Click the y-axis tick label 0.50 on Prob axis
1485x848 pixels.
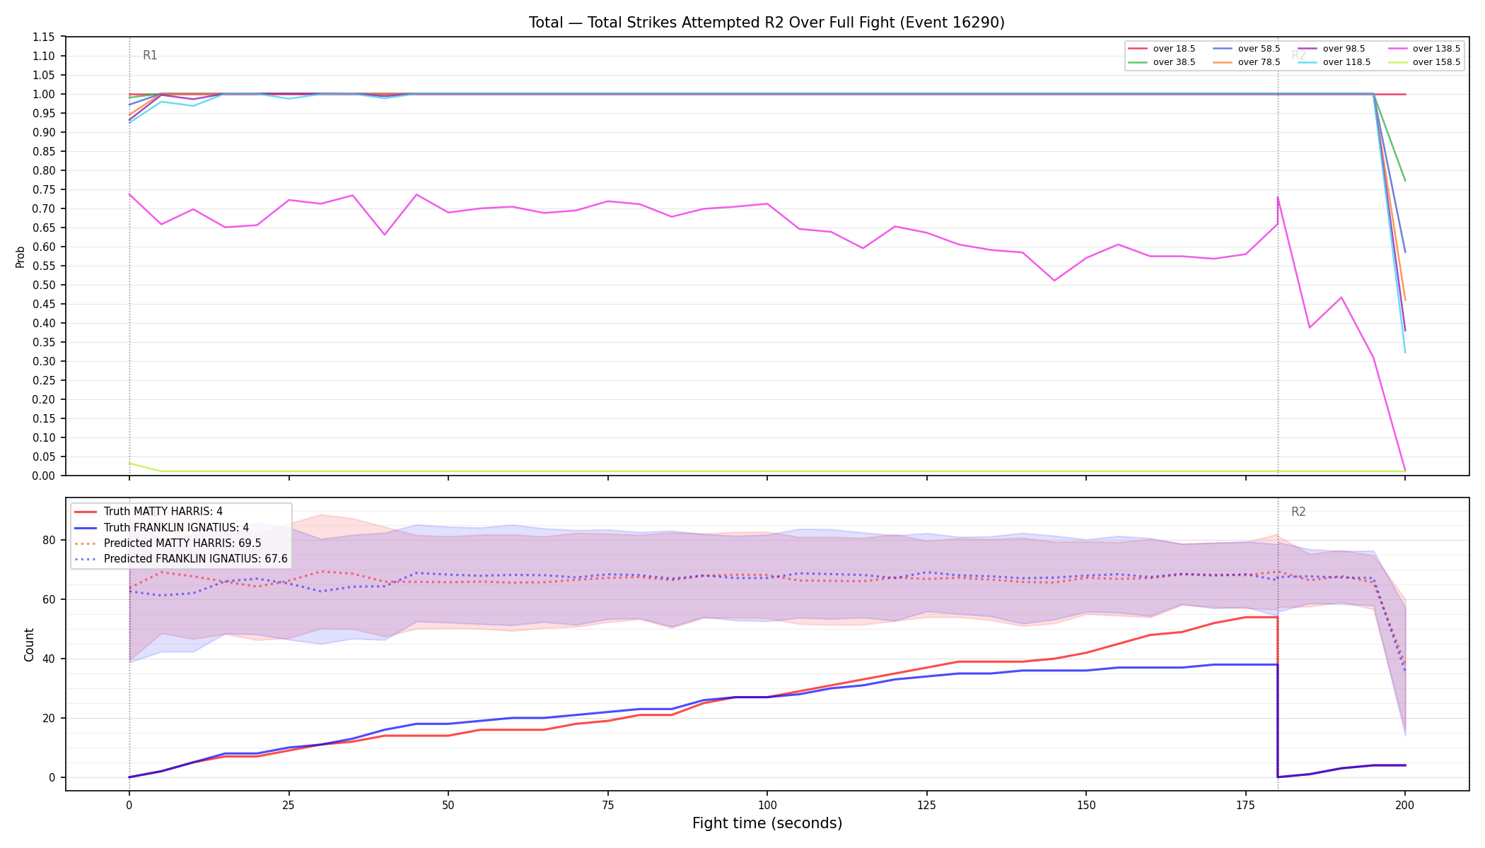coord(43,285)
